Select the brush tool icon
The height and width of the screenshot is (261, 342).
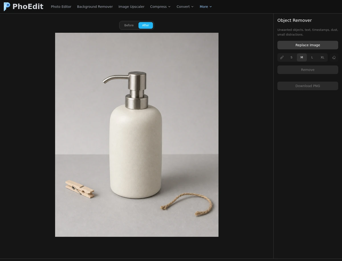282,57
